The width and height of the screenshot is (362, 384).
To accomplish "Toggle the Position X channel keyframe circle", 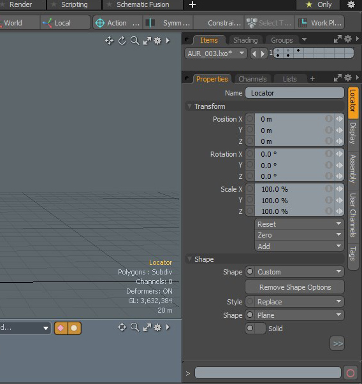I will click(250, 119).
